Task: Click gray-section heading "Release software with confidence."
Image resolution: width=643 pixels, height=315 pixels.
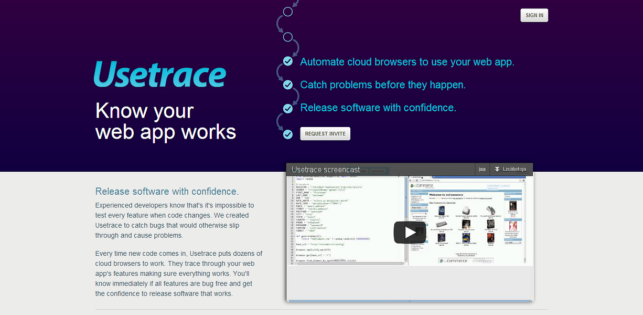Action: (x=167, y=191)
